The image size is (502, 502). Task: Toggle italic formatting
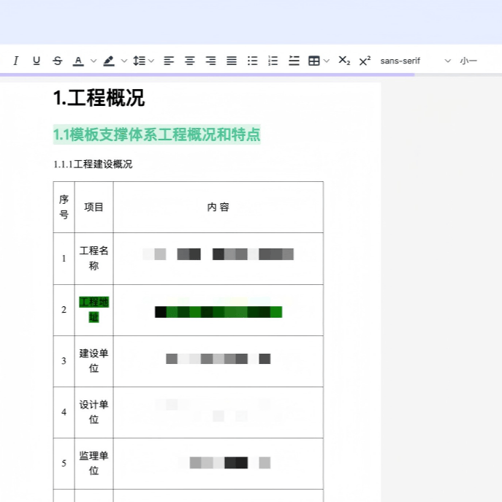pyautogui.click(x=15, y=61)
